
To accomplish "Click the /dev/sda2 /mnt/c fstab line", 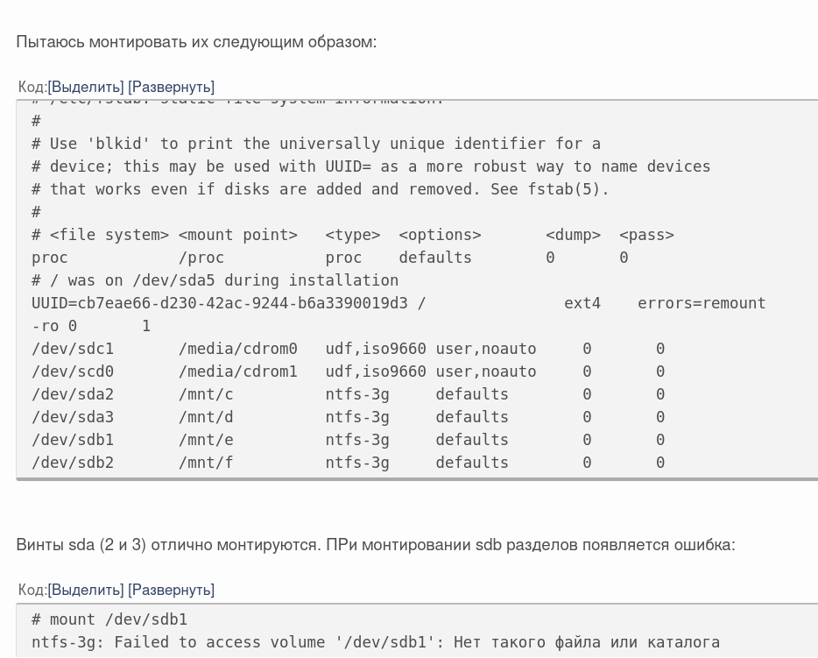I will (x=348, y=394).
